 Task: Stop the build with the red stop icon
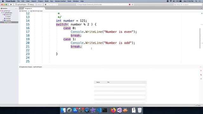tap(129, 4)
